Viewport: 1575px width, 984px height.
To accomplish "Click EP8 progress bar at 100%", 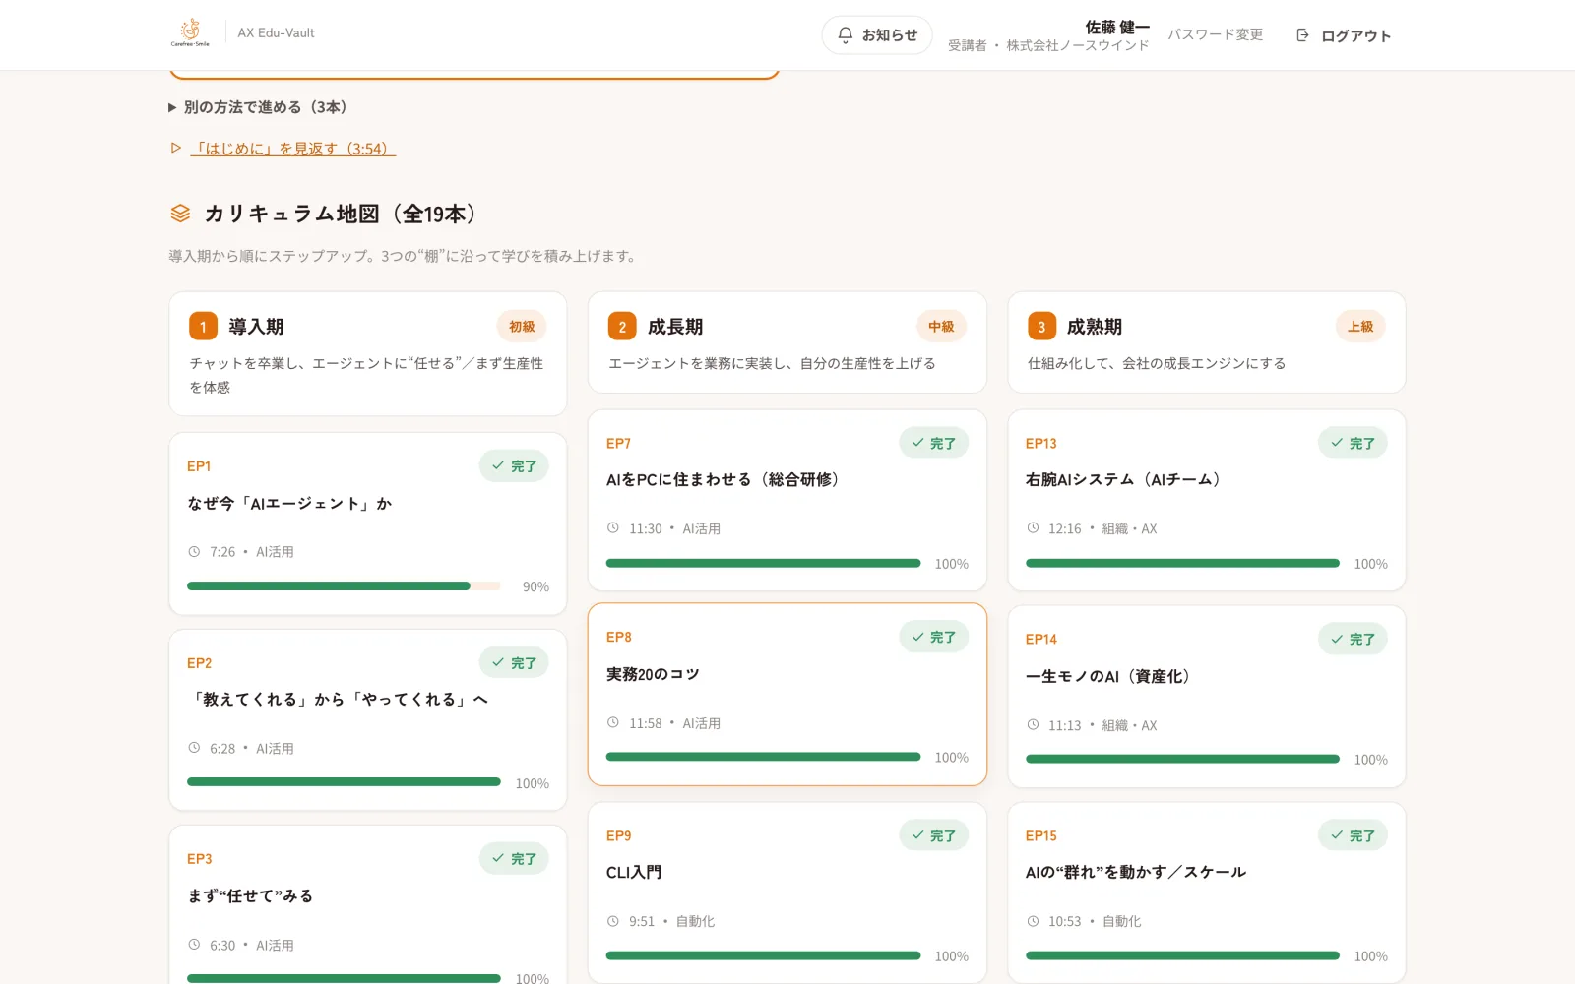I will pyautogui.click(x=763, y=757).
